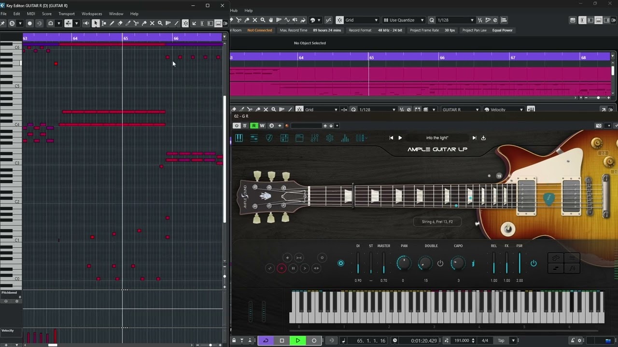Open the lower editor 1/128 quantize dropdown
The height and width of the screenshot is (347, 618).
(377, 109)
